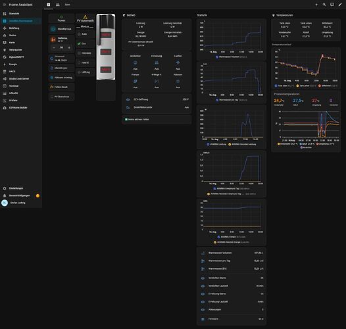
Task: Click the E-Heizung status icon
Action: 157,63
